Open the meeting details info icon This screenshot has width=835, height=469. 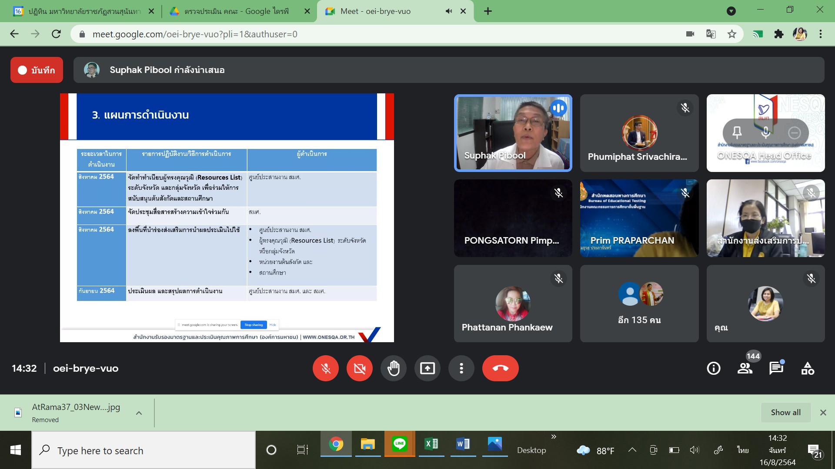(x=713, y=368)
